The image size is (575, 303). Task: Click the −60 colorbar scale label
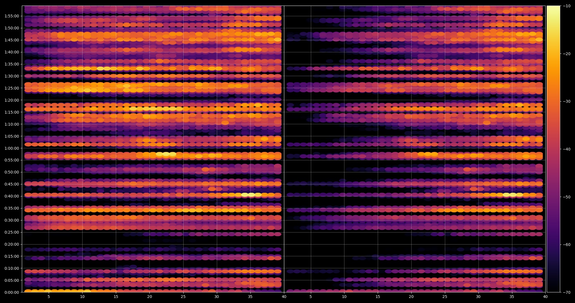(567, 245)
